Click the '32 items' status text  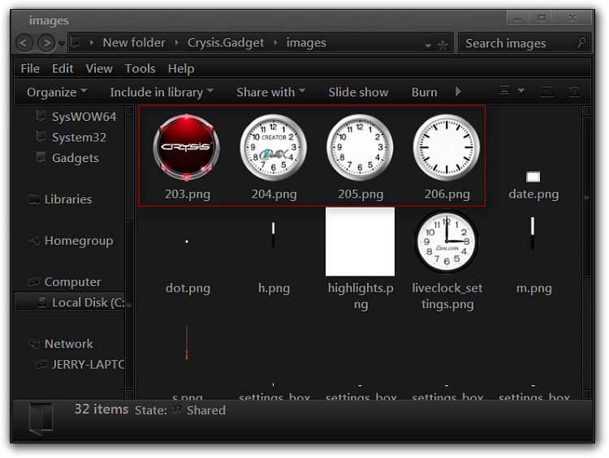coord(101,409)
